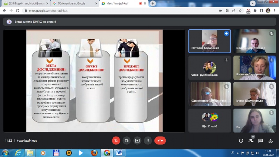Select Наталія Коваленко's video tile

(209, 41)
